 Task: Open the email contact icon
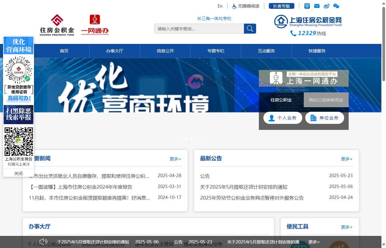pos(317,6)
